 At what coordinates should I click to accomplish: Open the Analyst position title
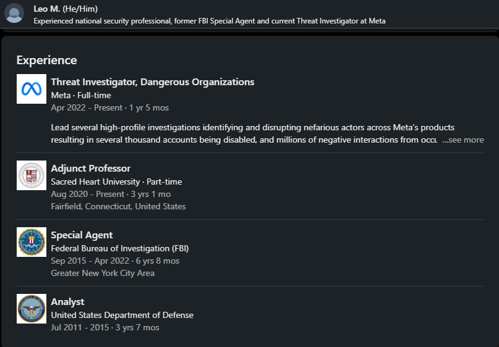click(67, 302)
